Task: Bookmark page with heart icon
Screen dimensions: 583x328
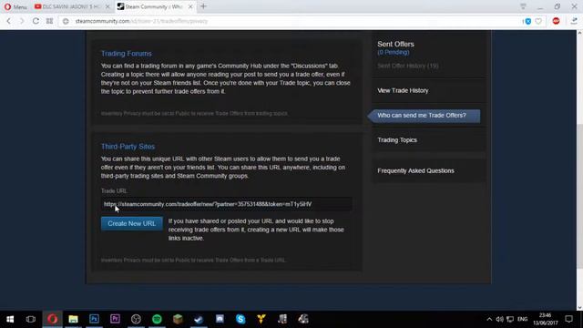Action: pos(538,21)
